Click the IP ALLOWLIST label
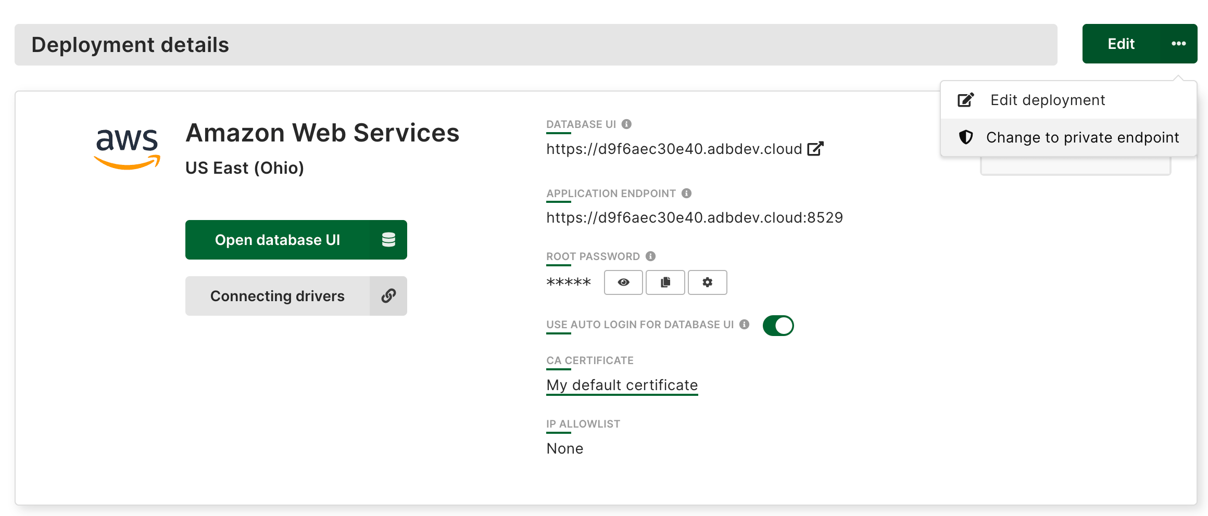 pos(583,424)
